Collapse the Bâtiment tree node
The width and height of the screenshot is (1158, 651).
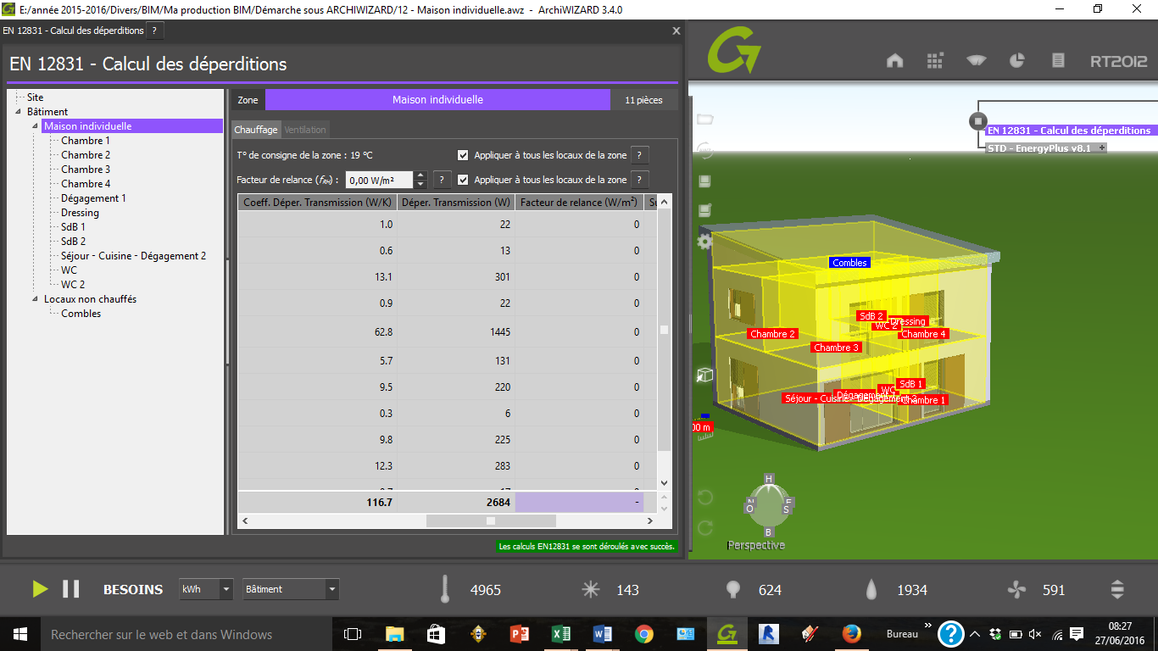19,112
